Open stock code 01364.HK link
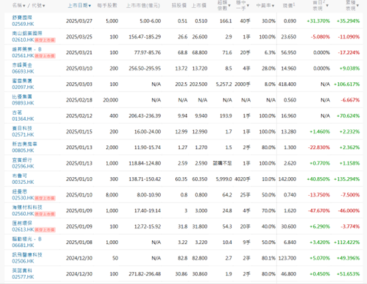367x284 pixels. pyautogui.click(x=23, y=119)
